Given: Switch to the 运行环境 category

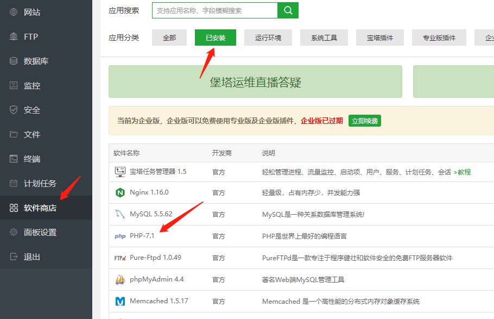Looking at the screenshot, I should click(268, 37).
